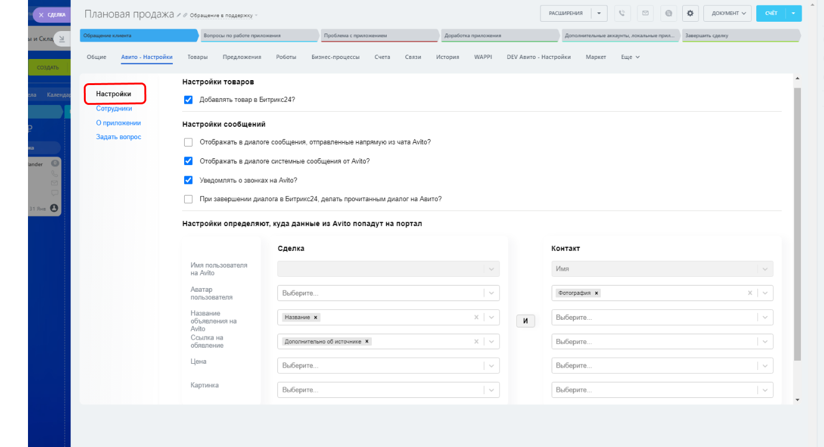
Task: Click the Задать вопрос link
Action: (118, 137)
